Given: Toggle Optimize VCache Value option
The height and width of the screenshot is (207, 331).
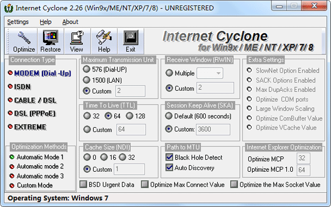Looking at the screenshot, I should point(249,127).
